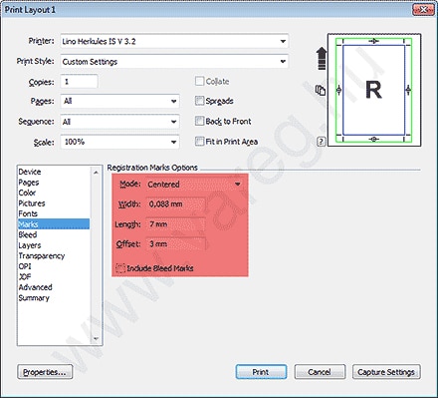Open the Layers pane
The height and width of the screenshot is (398, 438).
54,245
